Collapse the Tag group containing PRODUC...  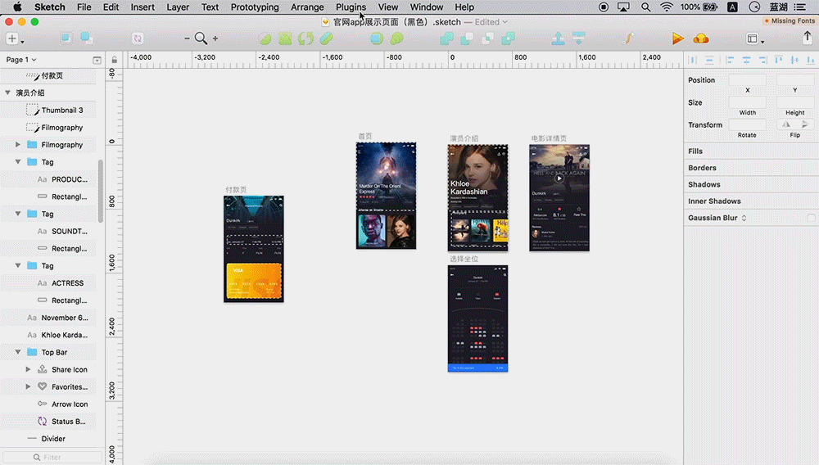[x=18, y=162]
